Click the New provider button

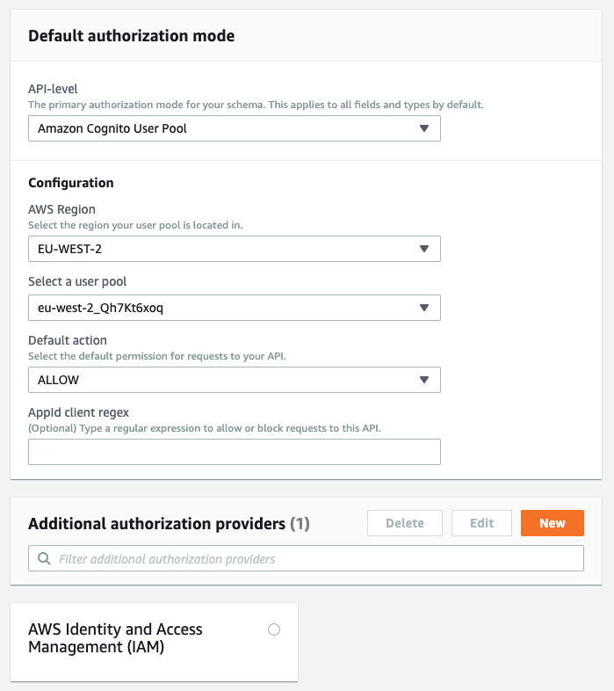coord(553,523)
